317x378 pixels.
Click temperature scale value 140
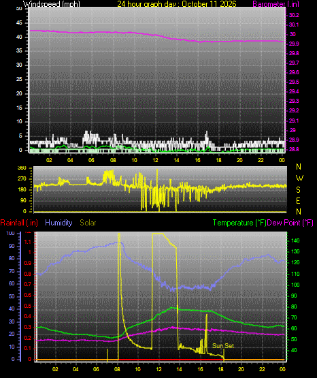(x=295, y=240)
